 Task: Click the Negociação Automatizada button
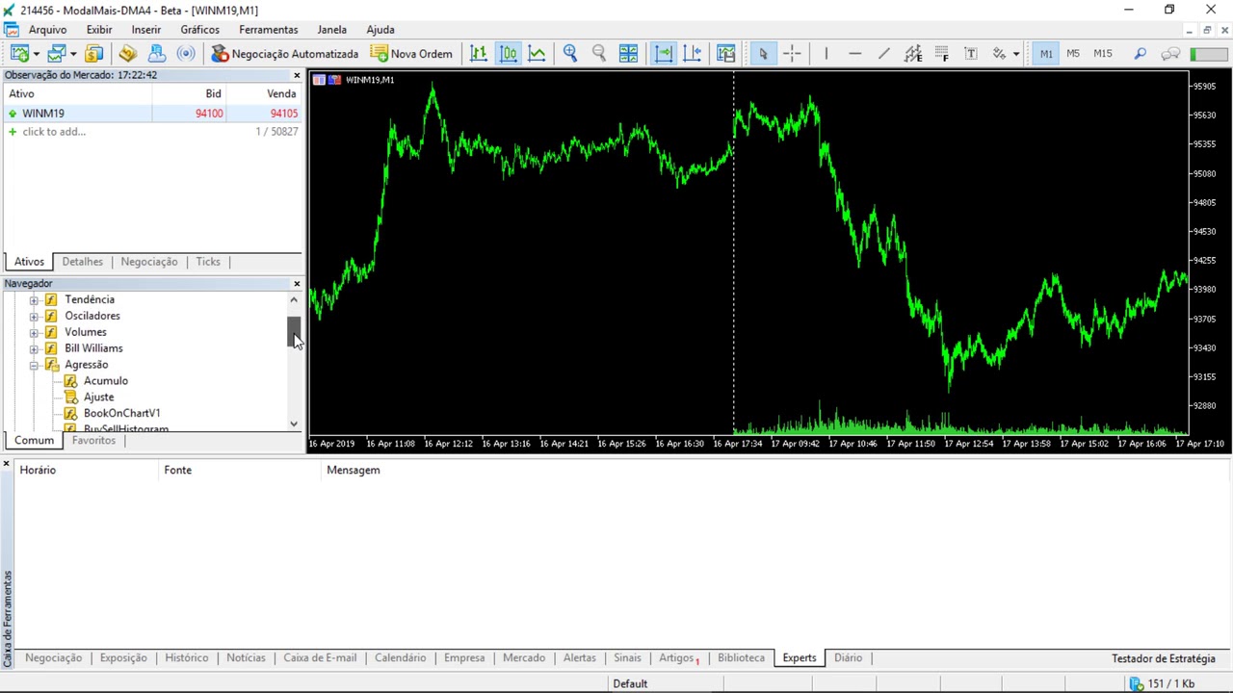click(285, 54)
